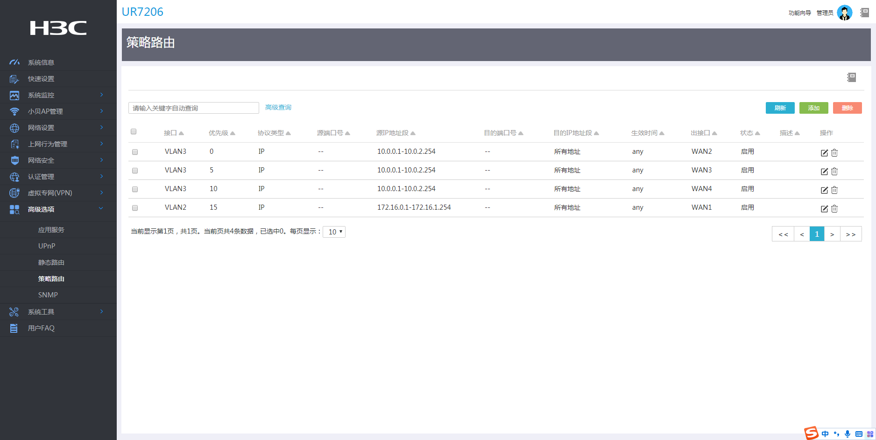Delete the WAN4 policy route row
Image resolution: width=876 pixels, height=440 pixels.
pyautogui.click(x=834, y=190)
